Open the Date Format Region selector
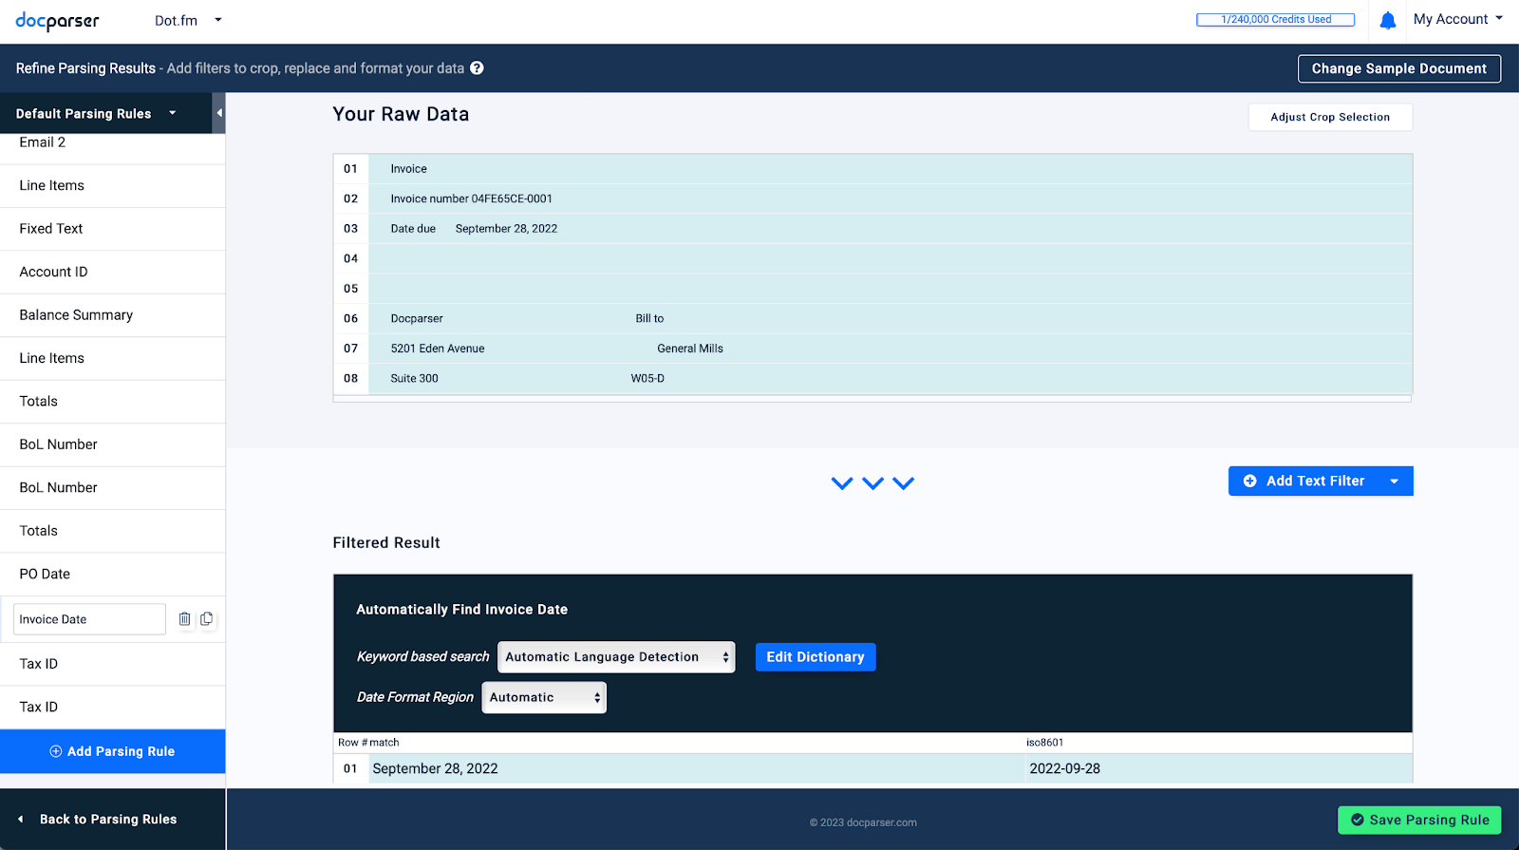This screenshot has height=850, width=1519. 544,697
